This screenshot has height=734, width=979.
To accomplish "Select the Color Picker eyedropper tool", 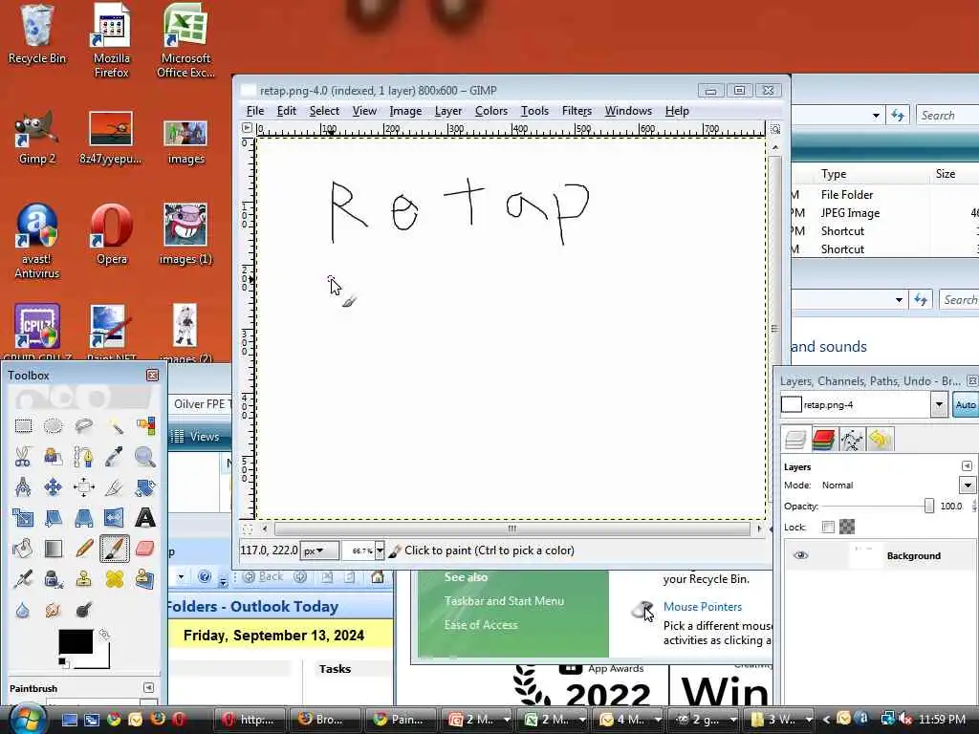I will (115, 457).
